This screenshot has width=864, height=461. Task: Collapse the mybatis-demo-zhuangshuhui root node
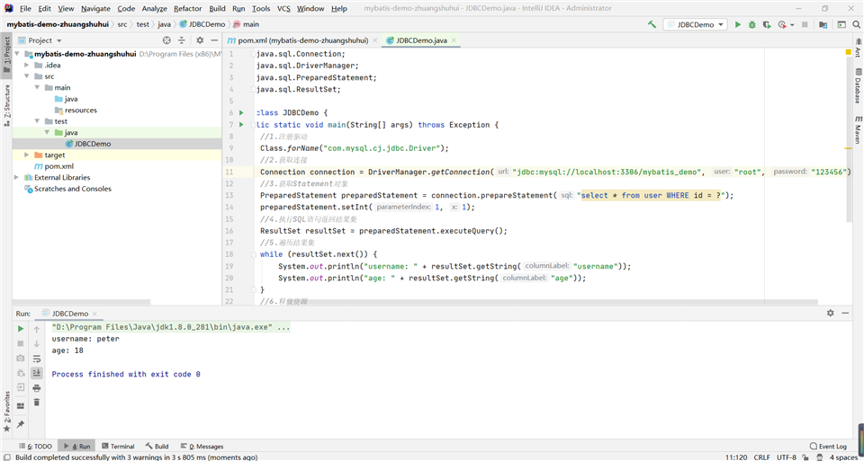16,54
